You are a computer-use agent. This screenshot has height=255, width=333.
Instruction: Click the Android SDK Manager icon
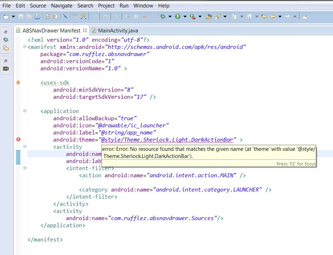coord(47,16)
